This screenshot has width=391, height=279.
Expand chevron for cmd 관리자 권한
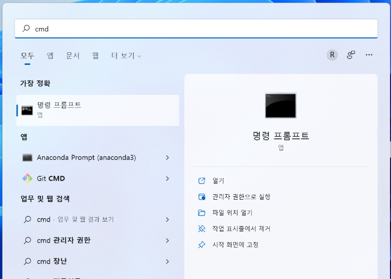[167, 241]
